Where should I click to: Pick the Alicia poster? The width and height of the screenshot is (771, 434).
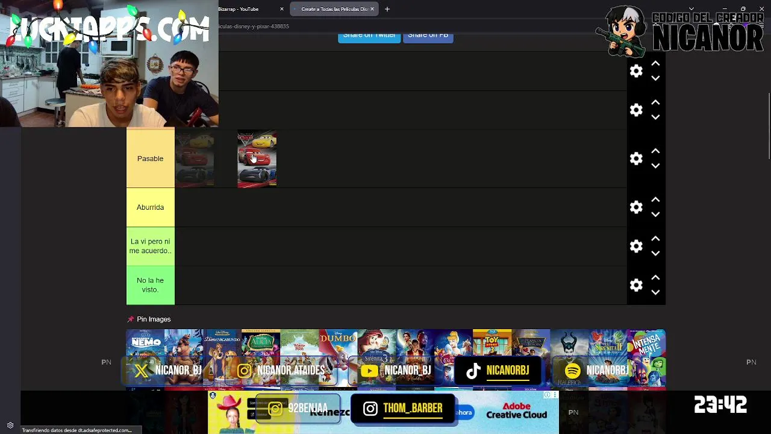261,358
